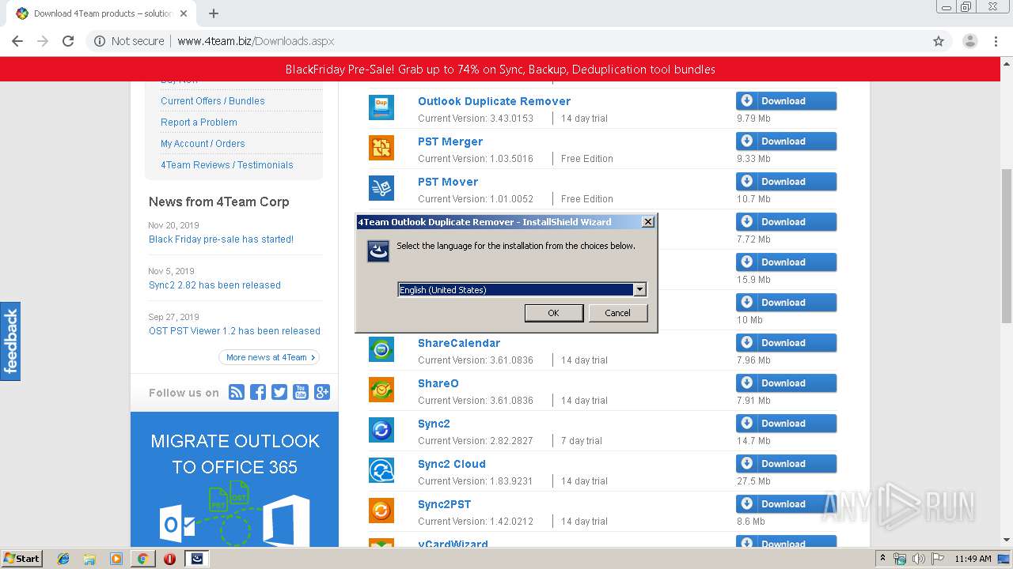Open Chrome three-dot menu
Viewport: 1013px width, 569px height.
tap(996, 41)
